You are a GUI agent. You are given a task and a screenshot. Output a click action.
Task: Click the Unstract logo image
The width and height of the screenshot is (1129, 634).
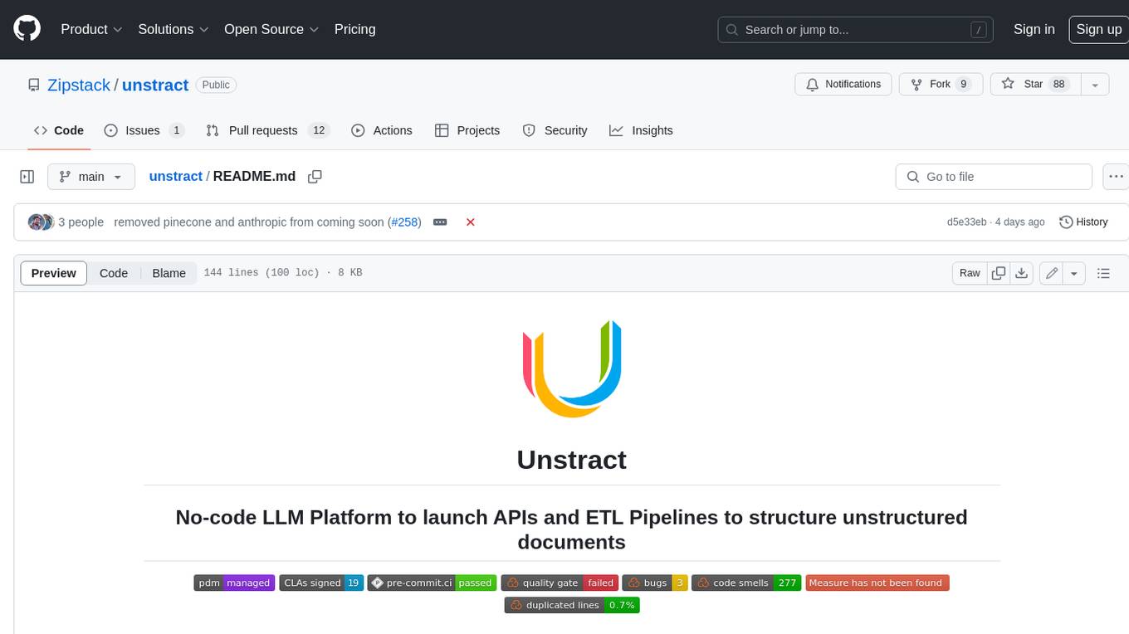[572, 368]
